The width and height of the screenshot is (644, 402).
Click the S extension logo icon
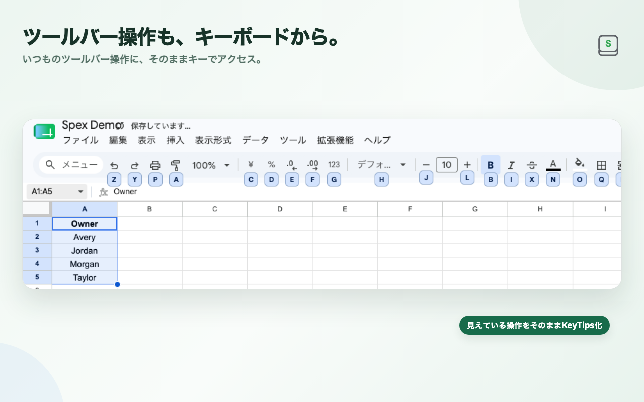[608, 45]
